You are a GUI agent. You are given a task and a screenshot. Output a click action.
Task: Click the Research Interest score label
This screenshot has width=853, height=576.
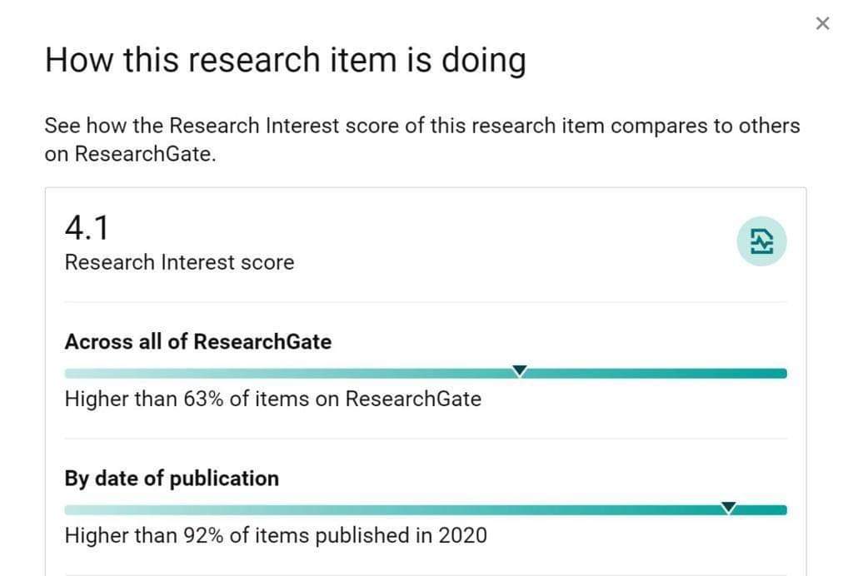click(x=180, y=262)
